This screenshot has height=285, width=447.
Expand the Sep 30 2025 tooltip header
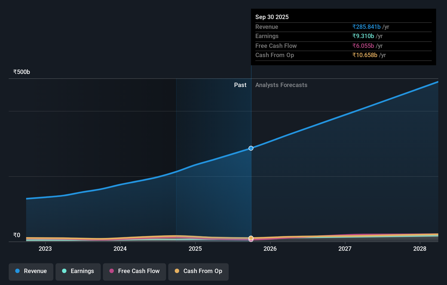(272, 17)
